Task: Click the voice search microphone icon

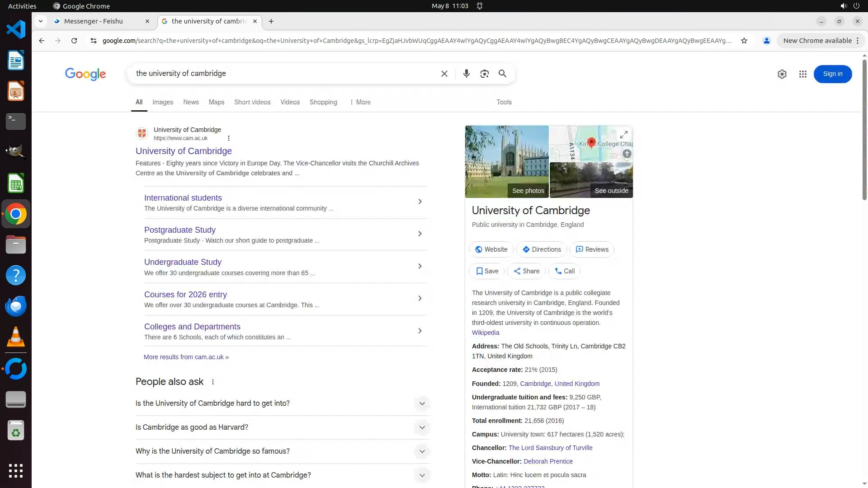Action: [x=466, y=74]
